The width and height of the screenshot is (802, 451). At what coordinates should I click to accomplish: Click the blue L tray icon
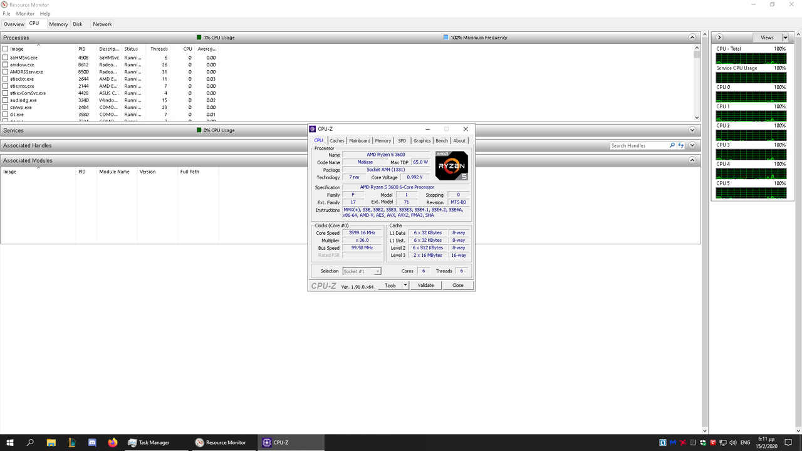click(x=663, y=443)
